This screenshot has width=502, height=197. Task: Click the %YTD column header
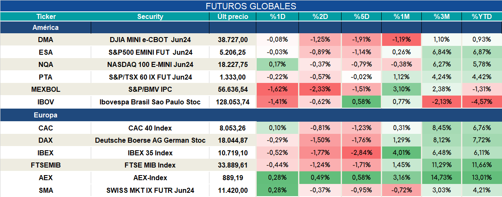click(x=481, y=16)
